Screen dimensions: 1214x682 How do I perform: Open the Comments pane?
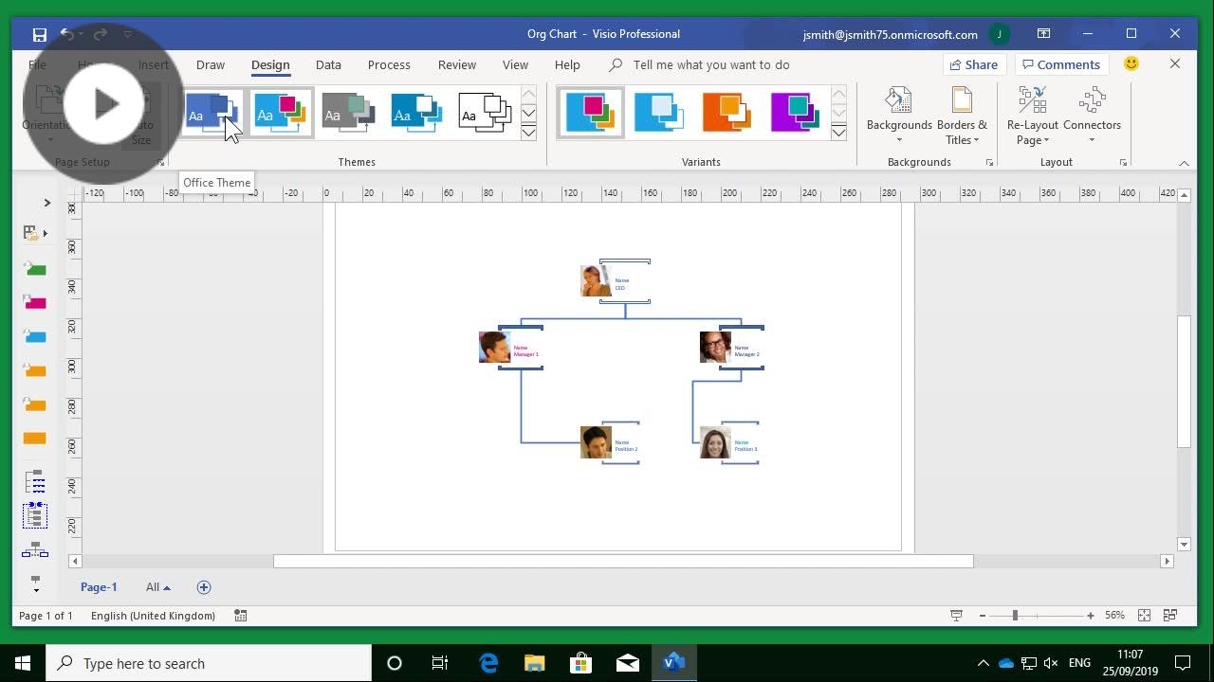1060,64
